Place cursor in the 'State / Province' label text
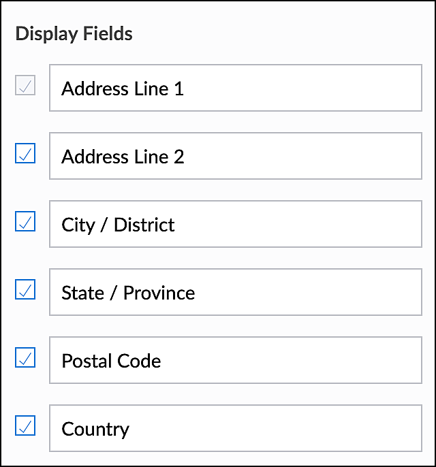Image resolution: width=436 pixels, height=467 pixels. pyautogui.click(x=128, y=293)
